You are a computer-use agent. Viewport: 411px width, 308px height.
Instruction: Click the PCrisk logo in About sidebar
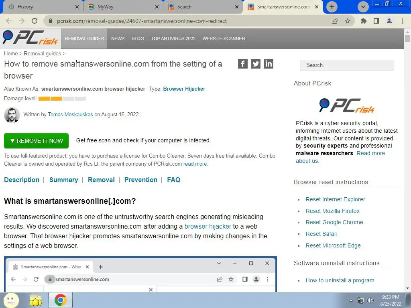coord(347,105)
